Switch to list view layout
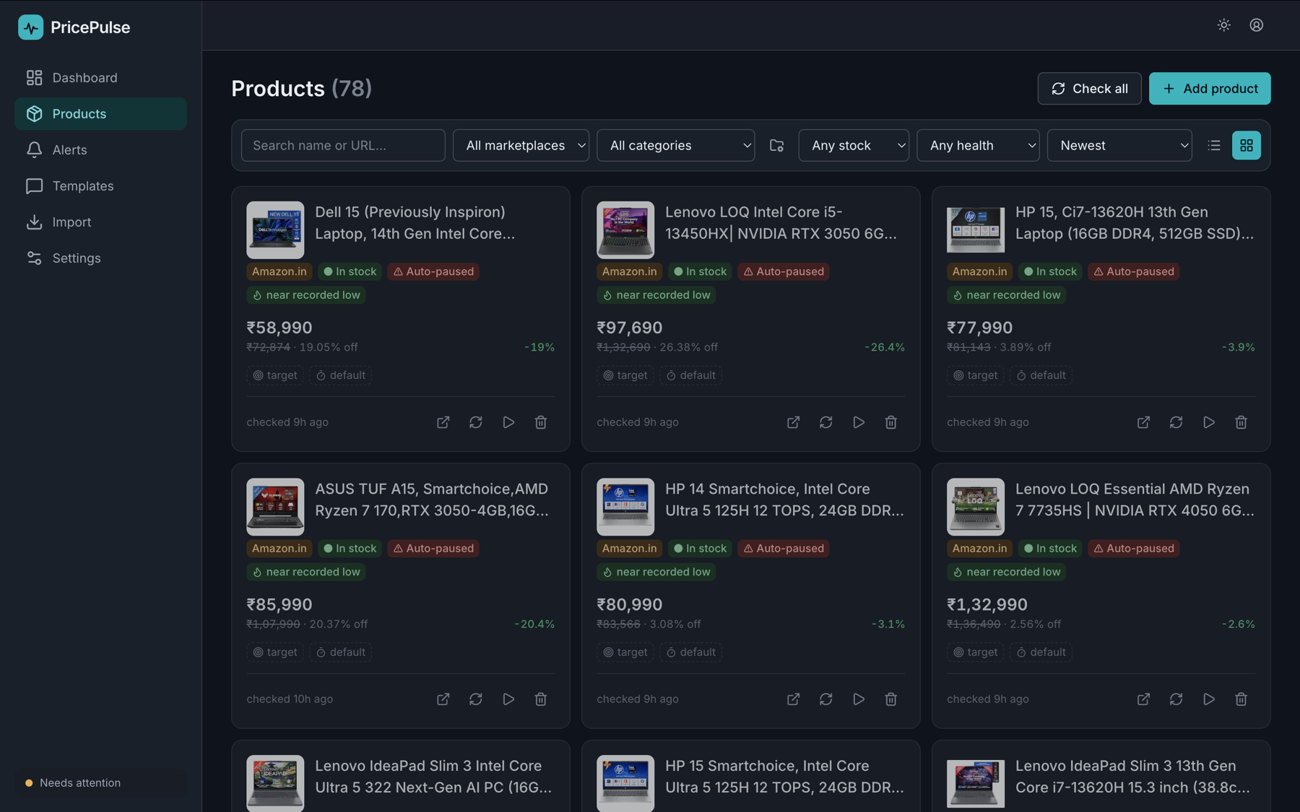The image size is (1300, 812). tap(1214, 145)
